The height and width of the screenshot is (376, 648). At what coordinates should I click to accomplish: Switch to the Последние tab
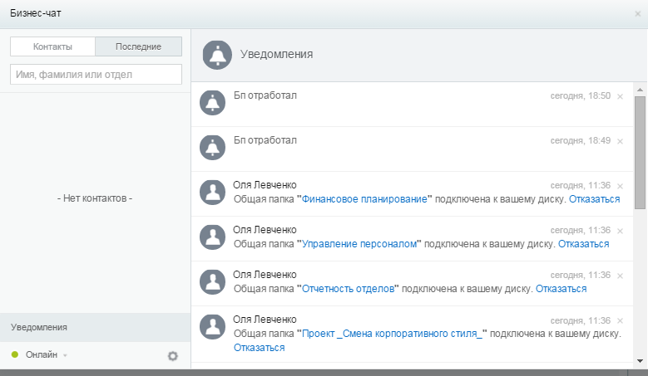[x=138, y=46]
